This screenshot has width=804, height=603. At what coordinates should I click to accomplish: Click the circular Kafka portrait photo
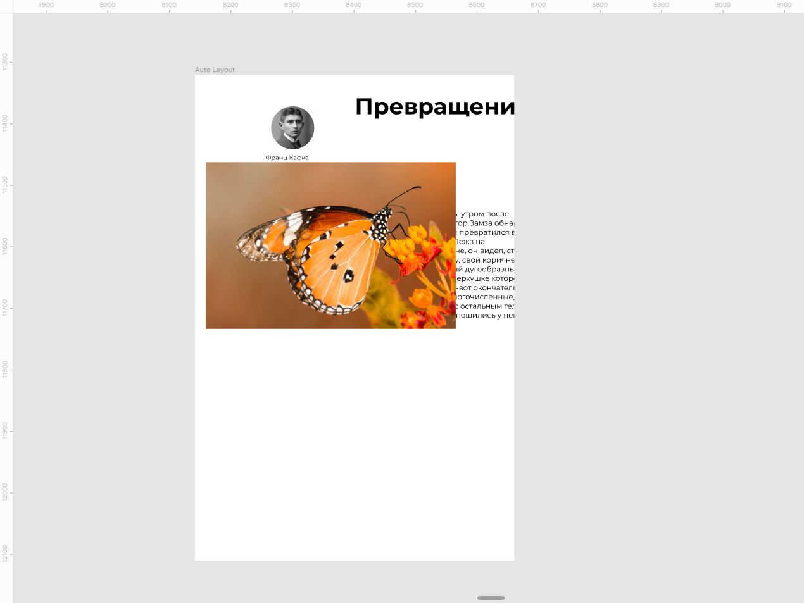292,128
